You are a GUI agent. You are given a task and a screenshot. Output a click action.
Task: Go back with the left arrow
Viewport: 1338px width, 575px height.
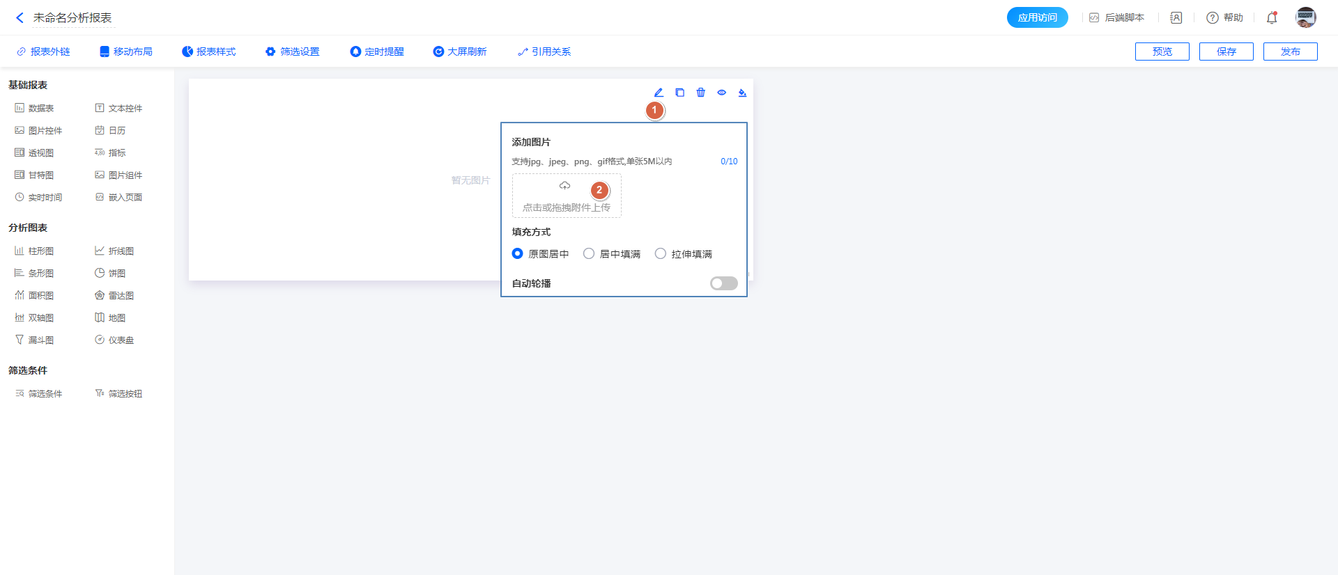[20, 18]
